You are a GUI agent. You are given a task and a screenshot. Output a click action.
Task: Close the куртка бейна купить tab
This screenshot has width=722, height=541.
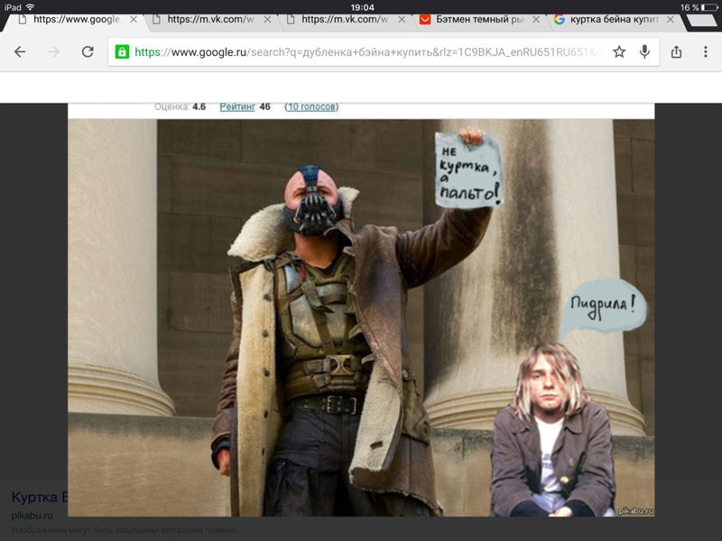pos(671,19)
